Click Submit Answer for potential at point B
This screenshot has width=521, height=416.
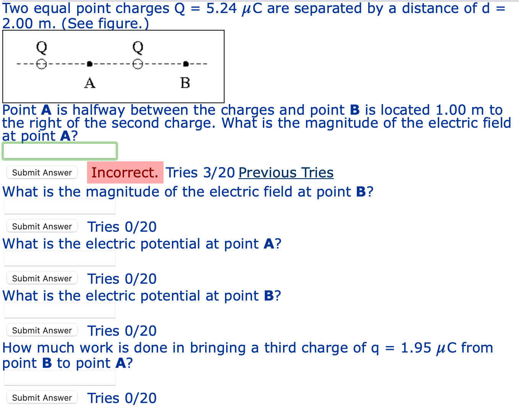pos(42,330)
